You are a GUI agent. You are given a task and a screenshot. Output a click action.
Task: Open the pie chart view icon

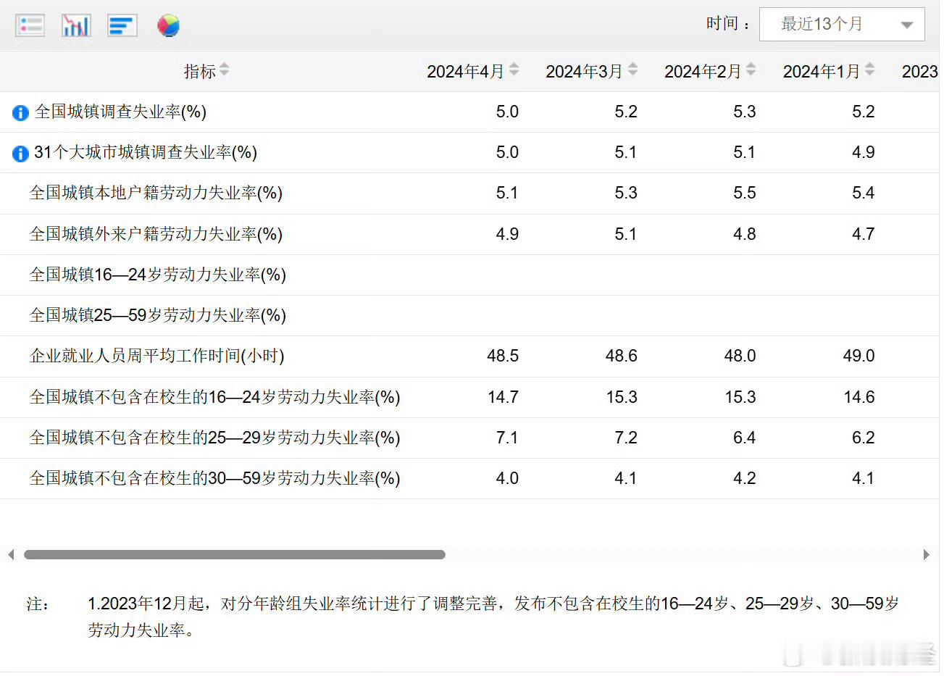(x=168, y=25)
